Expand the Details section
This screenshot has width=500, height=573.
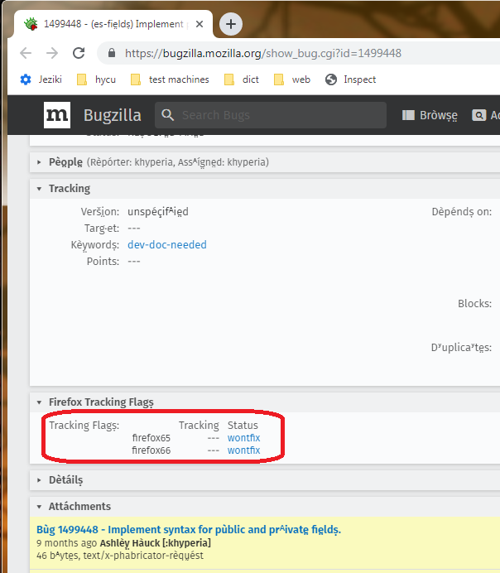click(39, 479)
